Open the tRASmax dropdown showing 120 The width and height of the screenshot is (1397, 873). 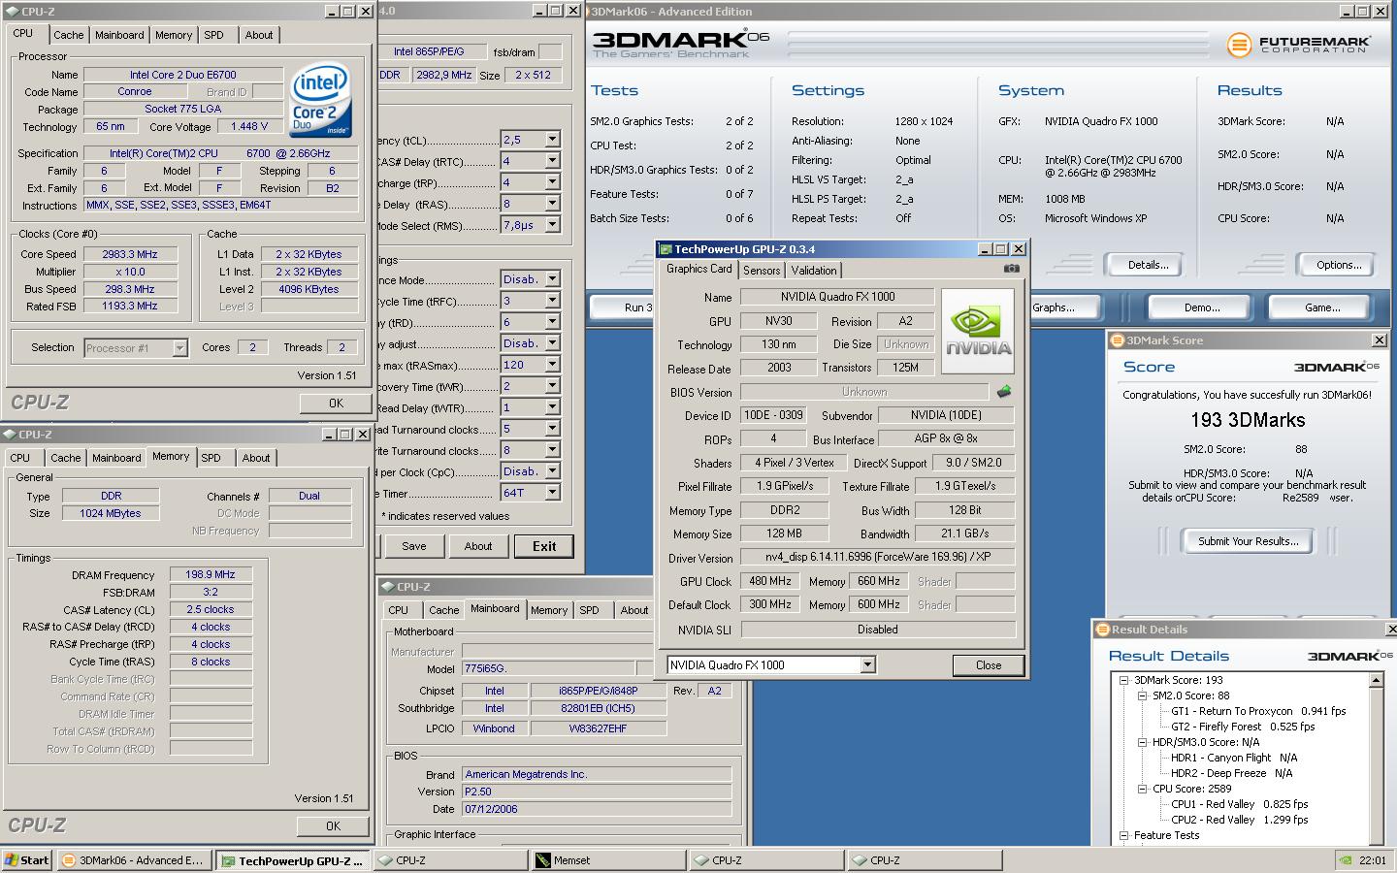point(552,365)
